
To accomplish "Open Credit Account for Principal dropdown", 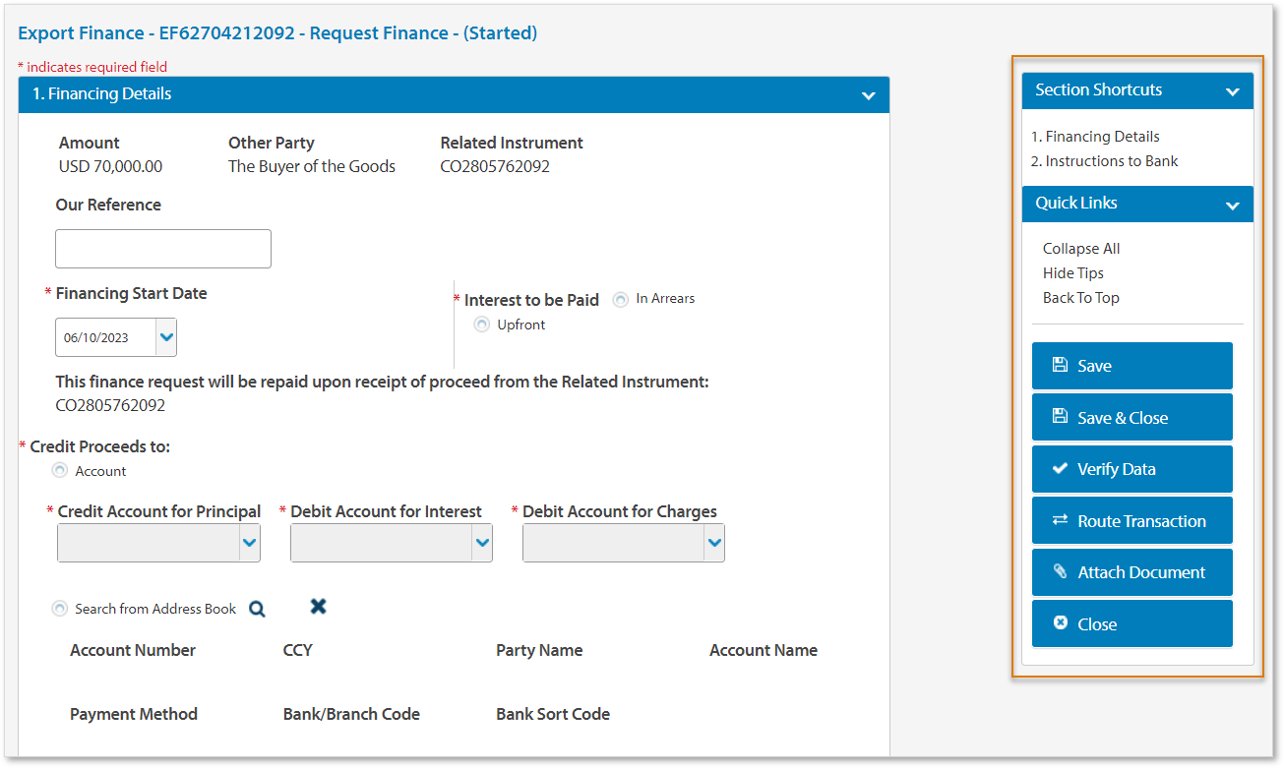I will [x=250, y=543].
